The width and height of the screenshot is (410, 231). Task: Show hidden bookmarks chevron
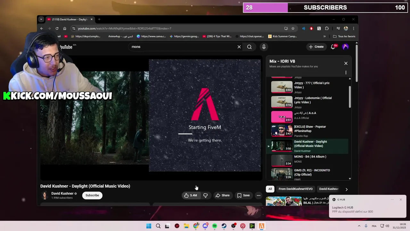[x=324, y=36]
